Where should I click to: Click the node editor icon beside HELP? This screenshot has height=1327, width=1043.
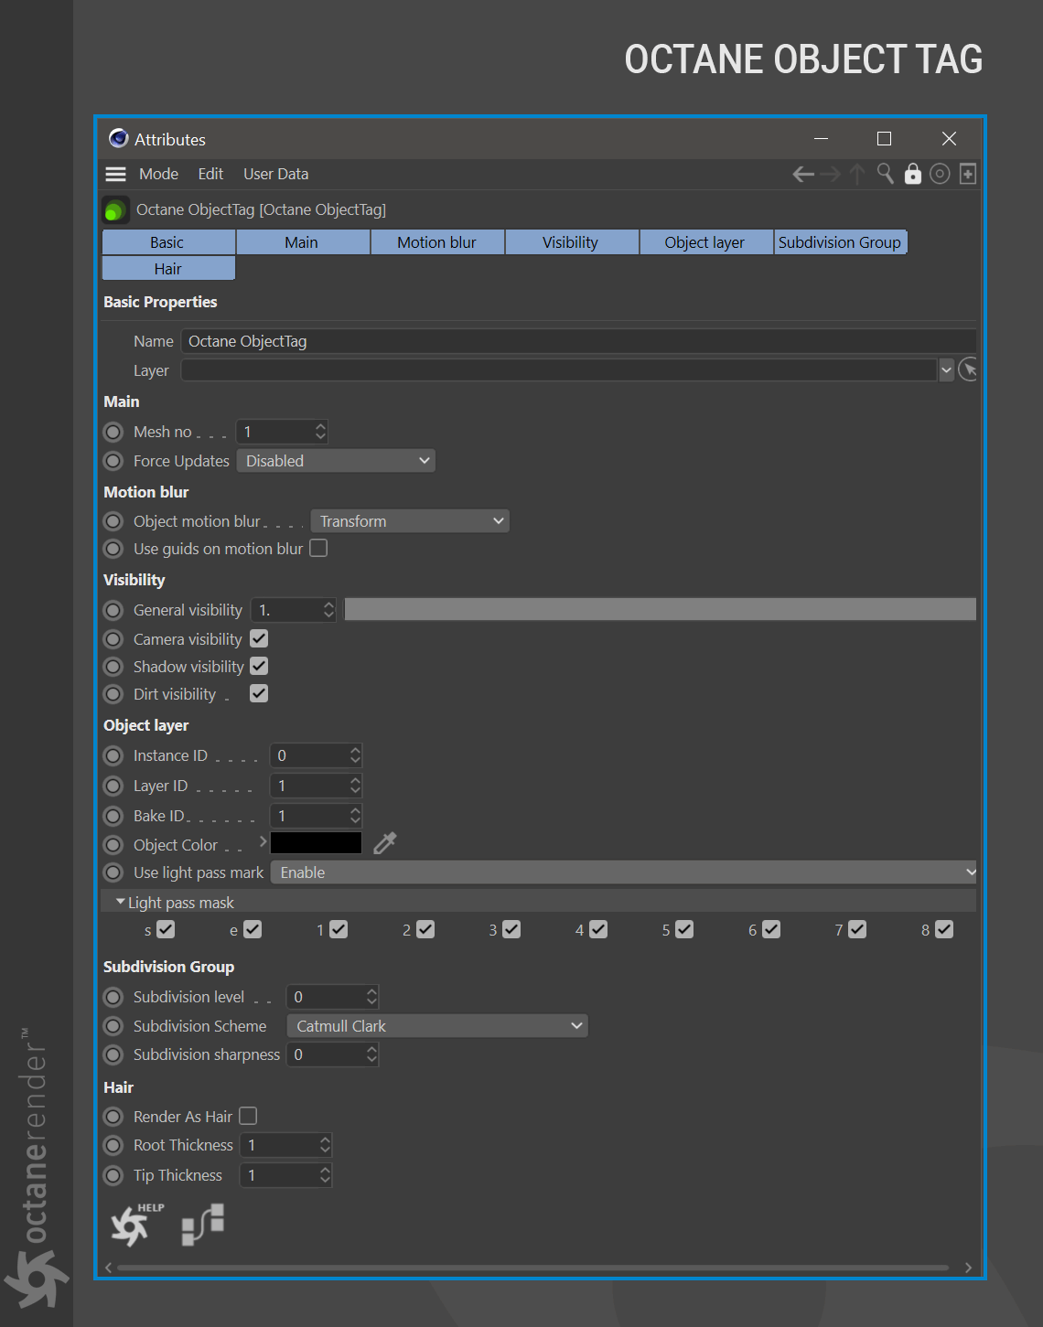202,1224
